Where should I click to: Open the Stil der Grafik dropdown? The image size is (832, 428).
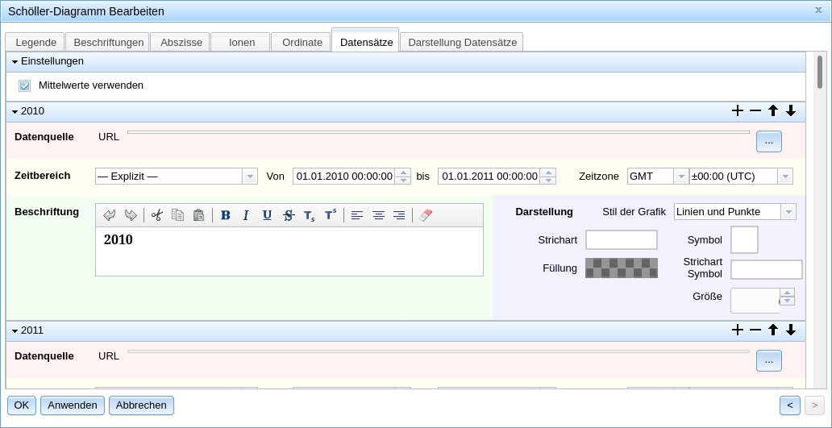tap(788, 212)
